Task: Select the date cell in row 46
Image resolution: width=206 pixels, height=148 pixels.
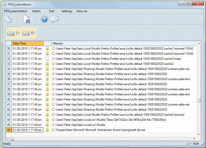Action: tap(27, 130)
